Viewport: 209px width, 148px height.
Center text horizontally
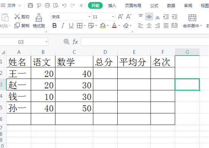(149, 26)
